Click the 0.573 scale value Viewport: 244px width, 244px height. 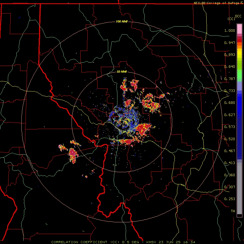[230, 127]
